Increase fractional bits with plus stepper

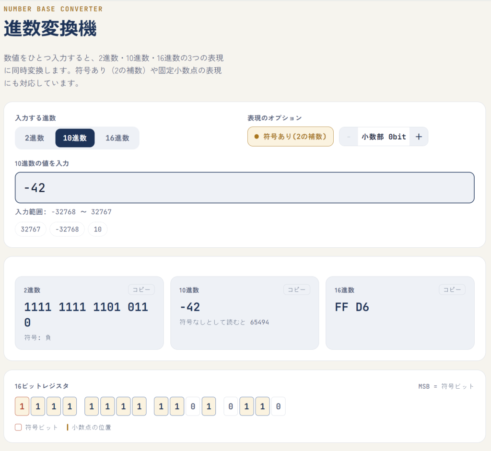pyautogui.click(x=419, y=137)
